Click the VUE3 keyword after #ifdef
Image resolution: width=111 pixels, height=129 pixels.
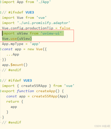pos(27,81)
